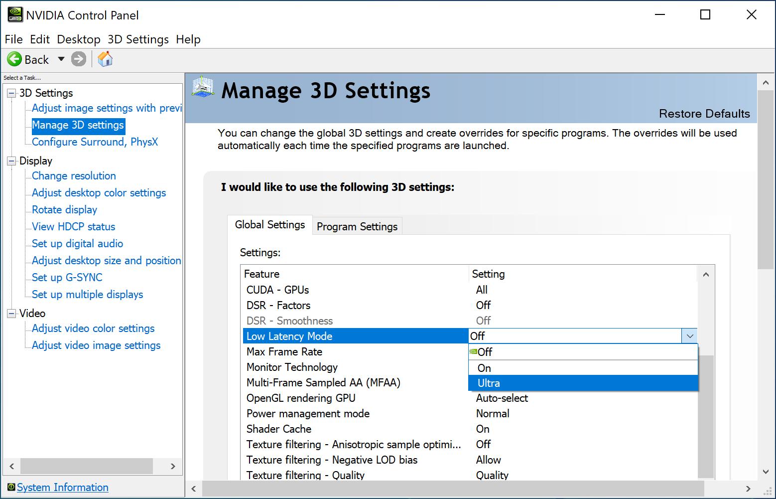The width and height of the screenshot is (776, 499).
Task: Open Adjust video image settings
Action: pyautogui.click(x=96, y=345)
